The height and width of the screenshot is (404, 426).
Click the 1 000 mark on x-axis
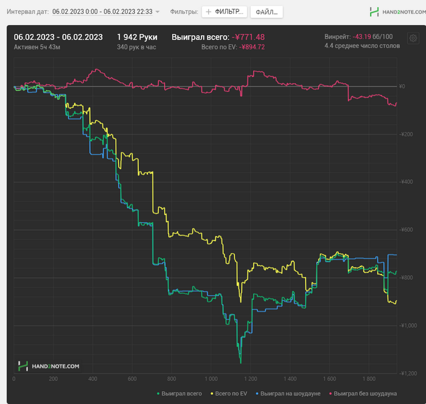(x=211, y=378)
